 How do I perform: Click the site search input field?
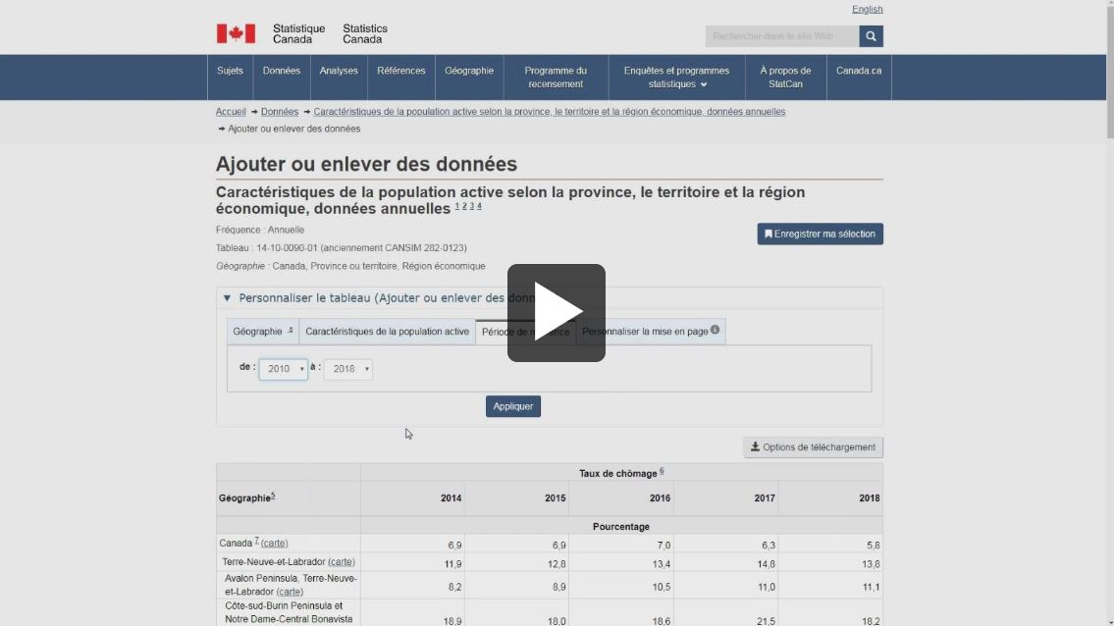781,36
